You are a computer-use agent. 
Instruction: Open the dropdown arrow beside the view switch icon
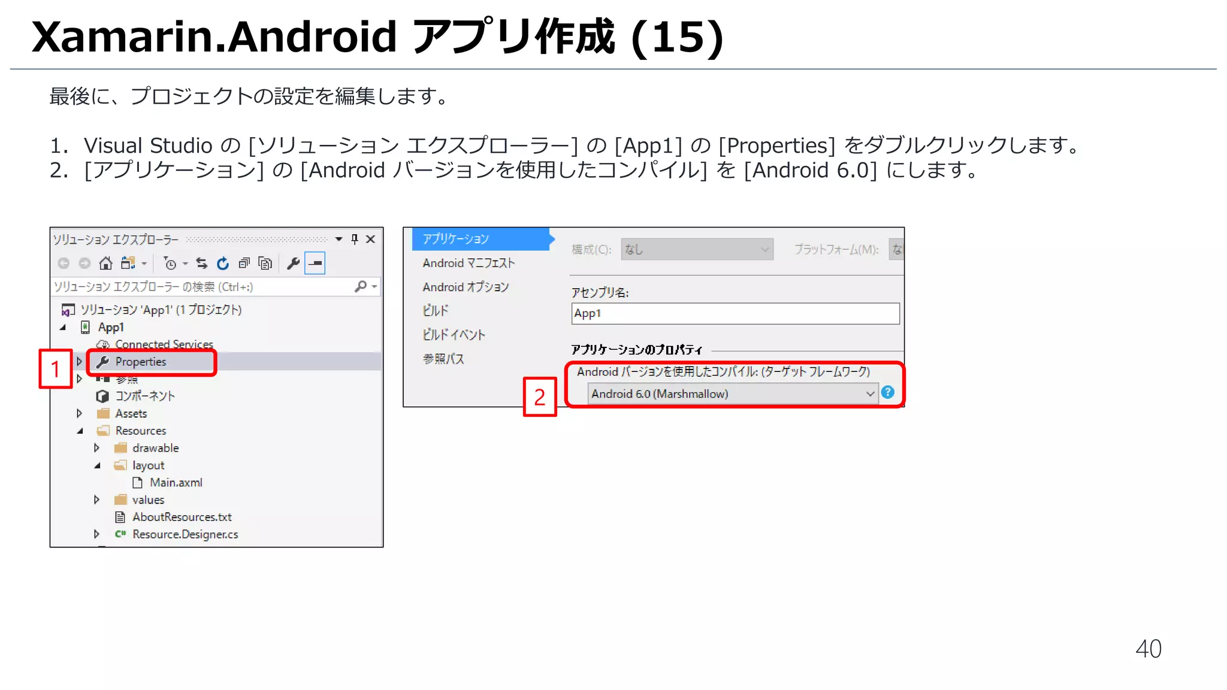(x=144, y=264)
